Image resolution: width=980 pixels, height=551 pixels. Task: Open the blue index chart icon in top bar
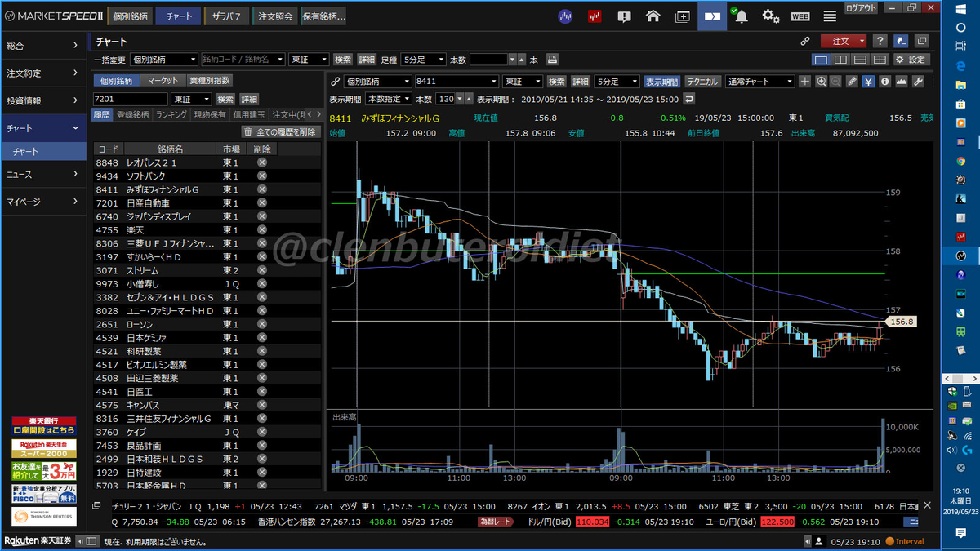[565, 16]
